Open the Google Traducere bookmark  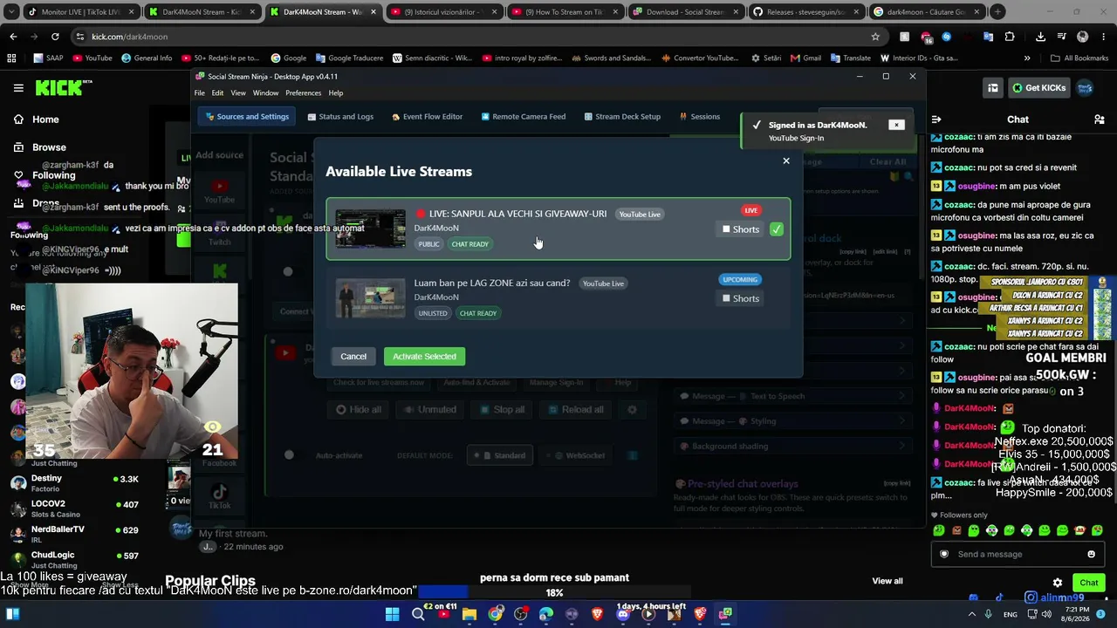349,58
